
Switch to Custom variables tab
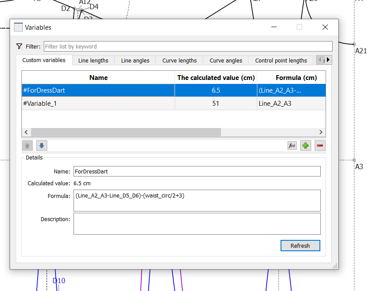click(x=44, y=60)
